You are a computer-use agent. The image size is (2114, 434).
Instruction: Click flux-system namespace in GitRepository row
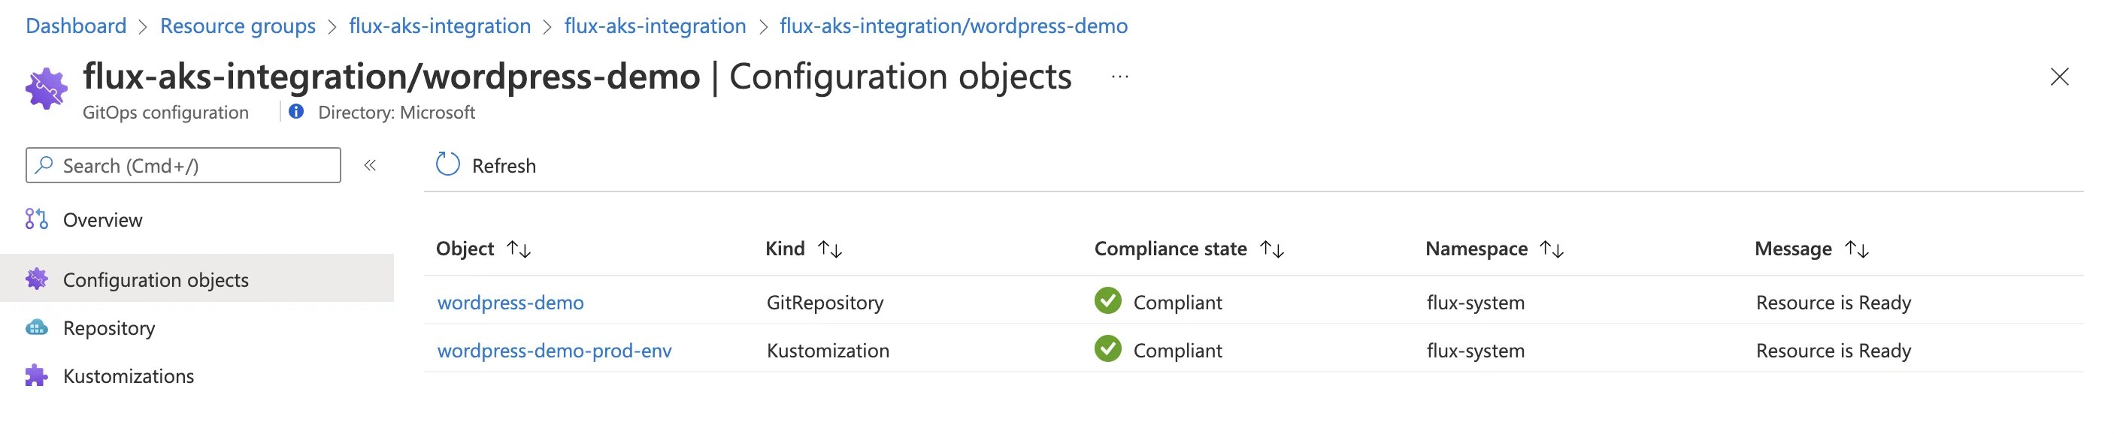[1476, 303]
